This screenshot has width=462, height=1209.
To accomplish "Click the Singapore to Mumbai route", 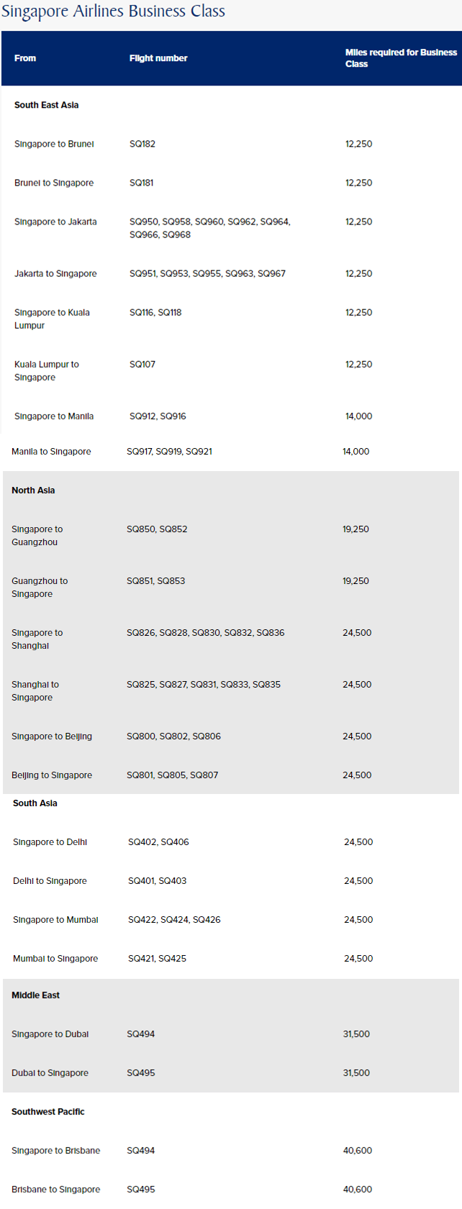I will [55, 920].
